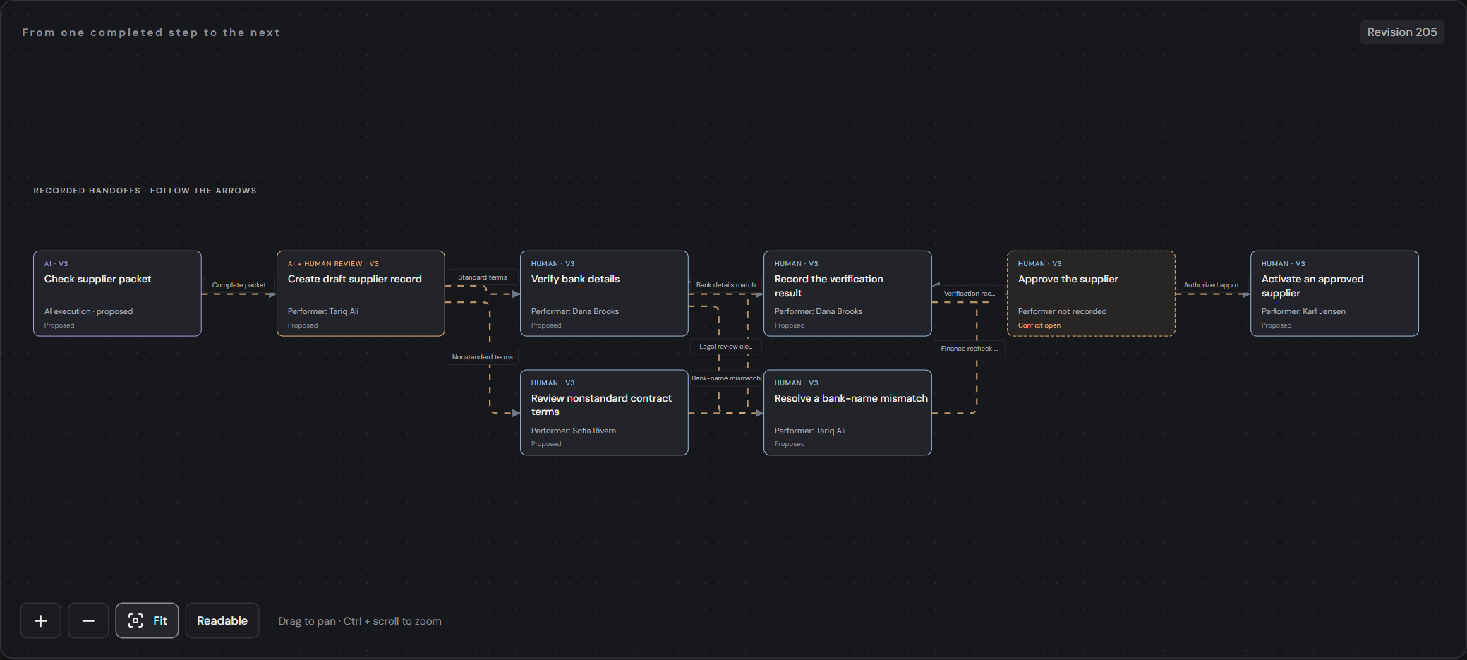Select the Create draft supplier record node
The height and width of the screenshot is (660, 1467).
[361, 294]
